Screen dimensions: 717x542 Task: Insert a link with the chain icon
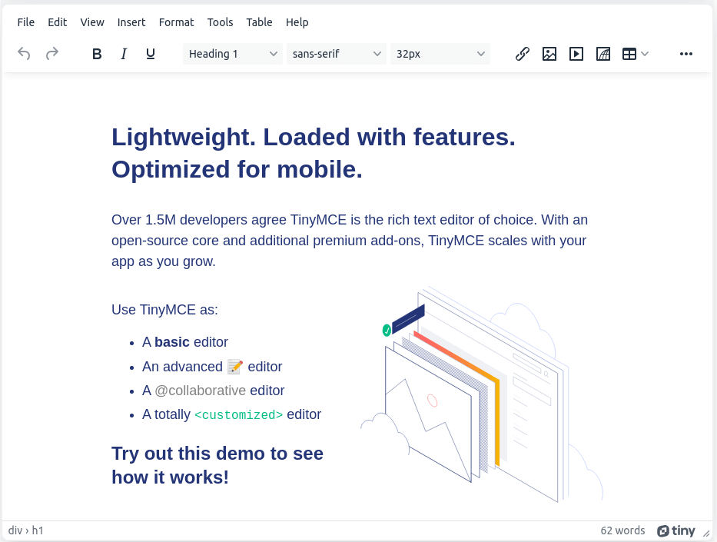(x=522, y=54)
